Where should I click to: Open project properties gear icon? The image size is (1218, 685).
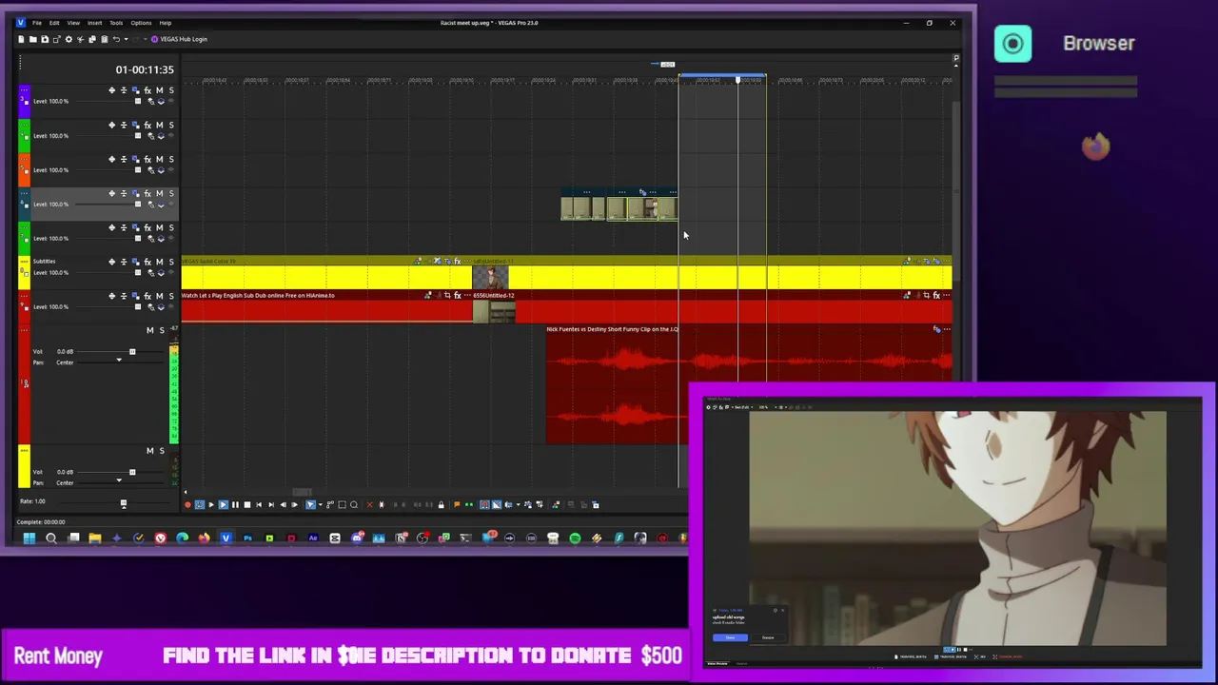click(69, 39)
